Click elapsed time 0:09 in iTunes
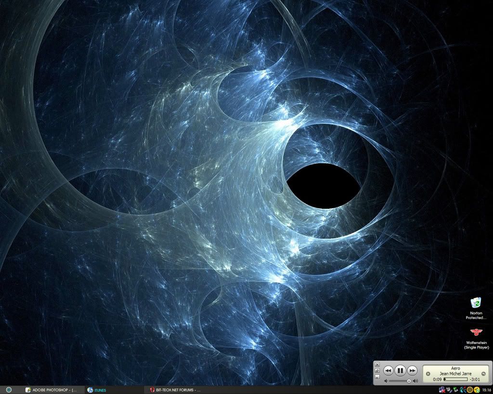This screenshot has width=493, height=394. coord(437,379)
